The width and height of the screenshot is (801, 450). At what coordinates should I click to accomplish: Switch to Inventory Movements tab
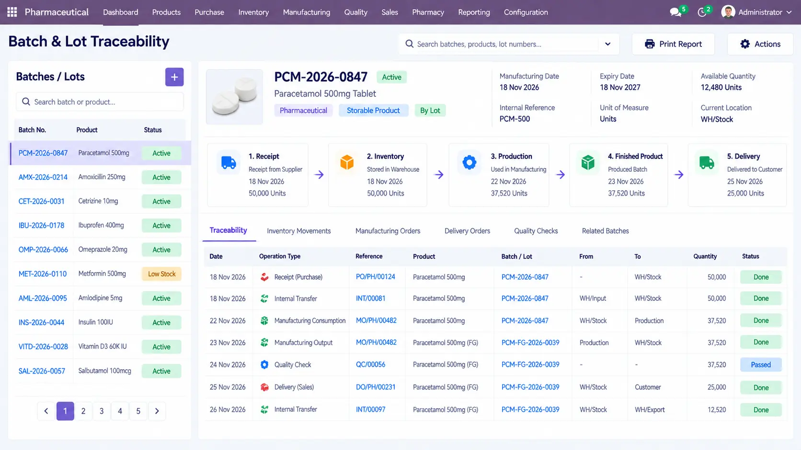pyautogui.click(x=299, y=231)
